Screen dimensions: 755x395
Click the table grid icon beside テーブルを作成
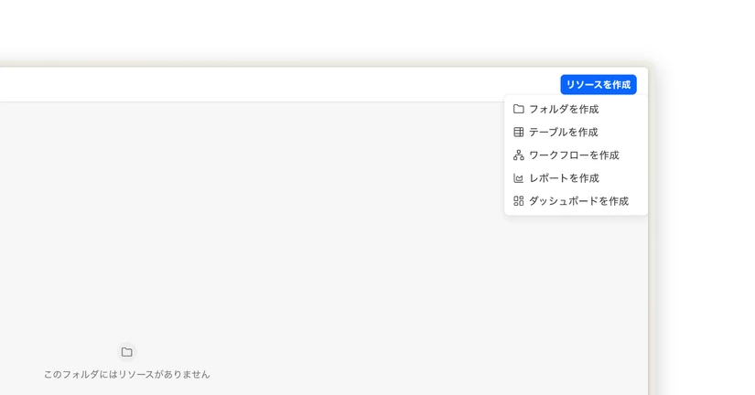click(x=519, y=132)
